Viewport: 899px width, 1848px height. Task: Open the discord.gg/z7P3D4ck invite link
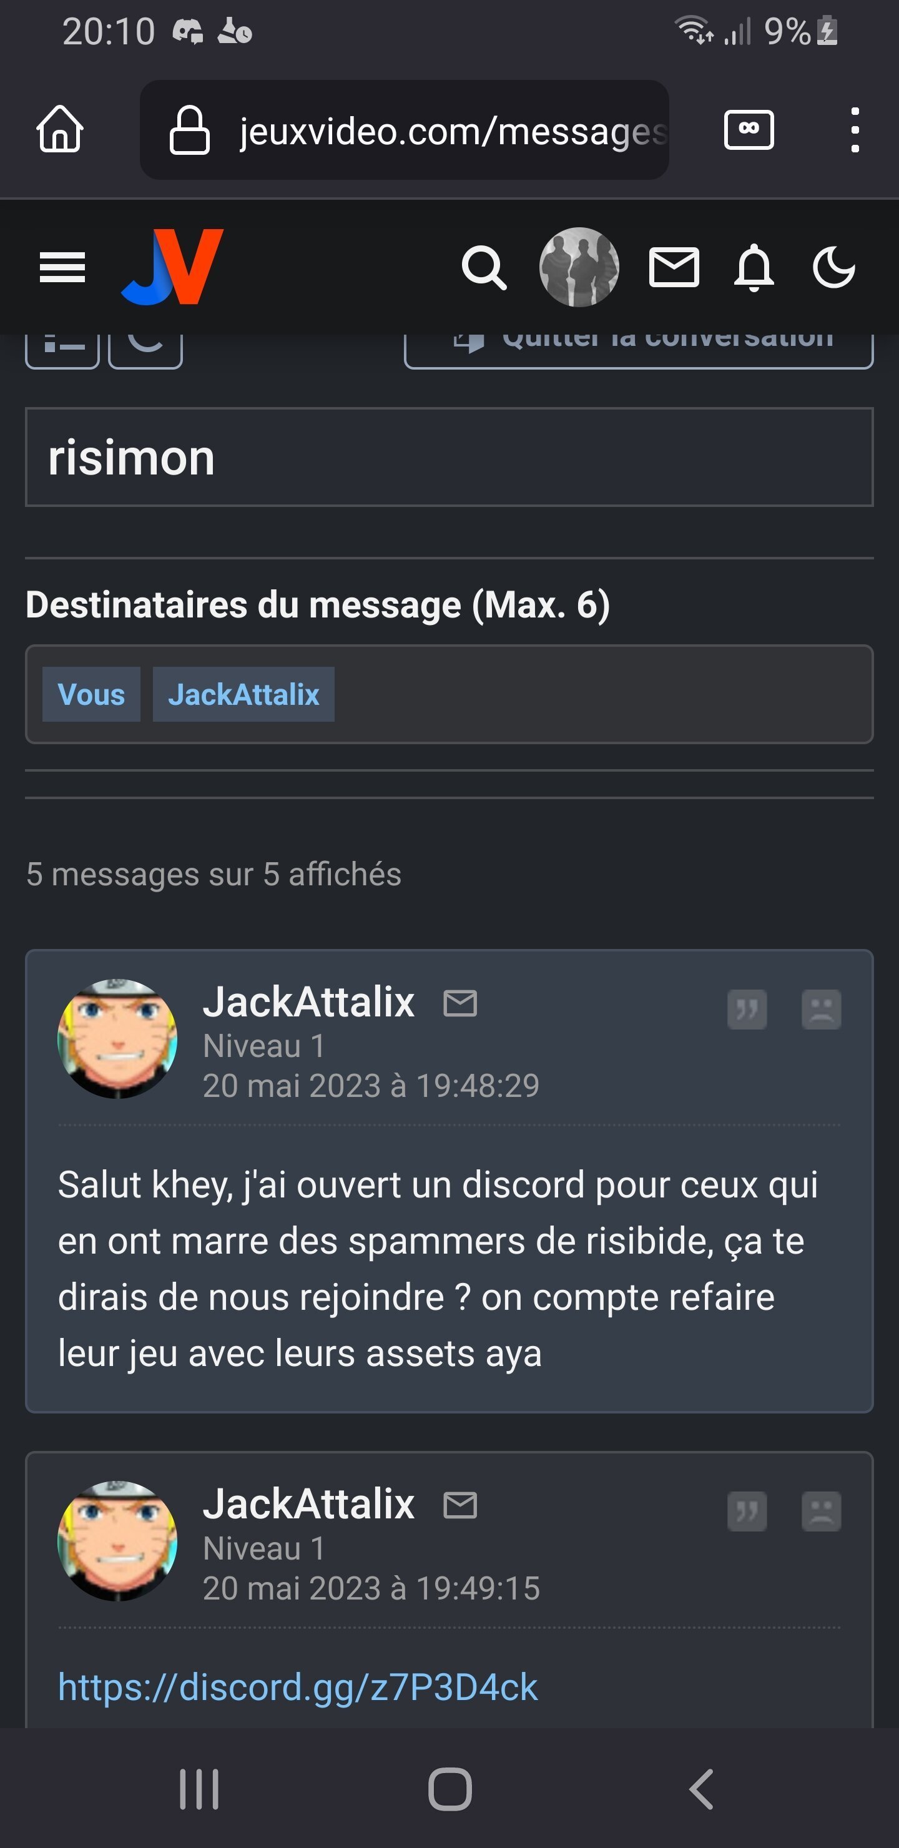(x=298, y=1688)
